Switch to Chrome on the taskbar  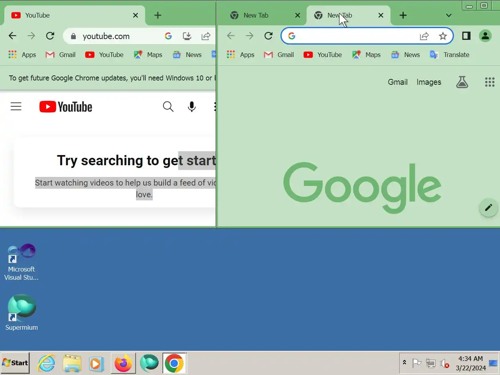pos(174,363)
